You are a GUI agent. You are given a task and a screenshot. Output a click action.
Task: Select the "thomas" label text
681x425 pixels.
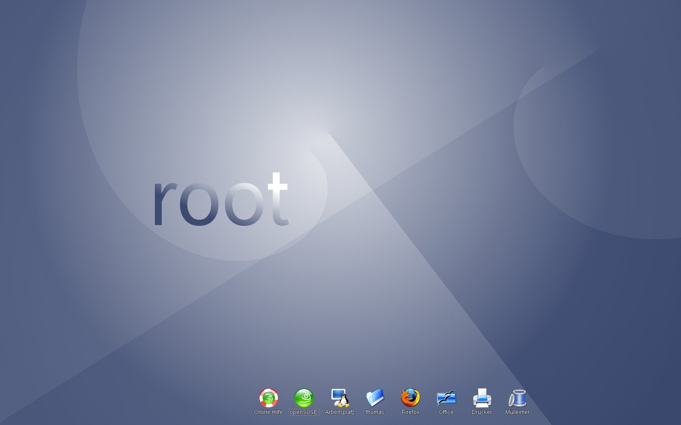click(x=375, y=412)
